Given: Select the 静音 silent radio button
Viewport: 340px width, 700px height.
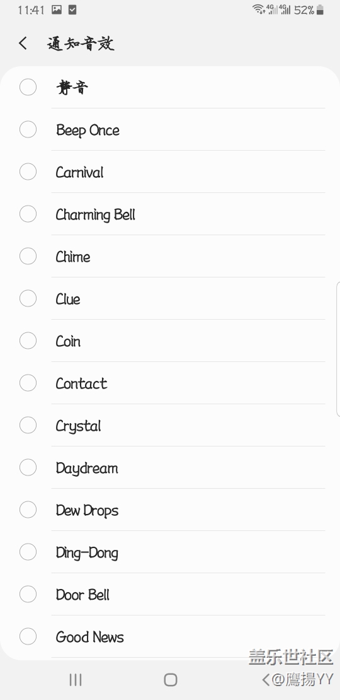Looking at the screenshot, I should [28, 87].
